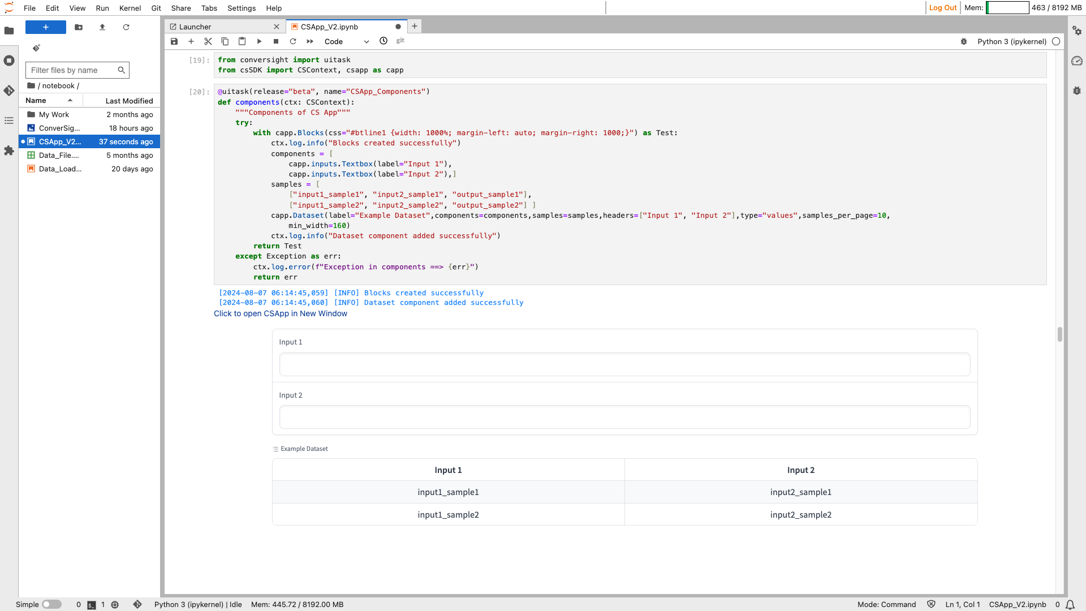This screenshot has height=611, width=1086.
Task: Copy the selected cell
Action: coord(225,41)
